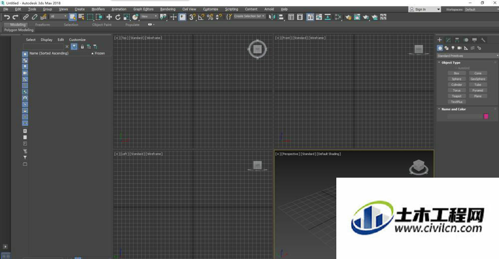
Task: Click the Align tool icon
Action: tap(280, 17)
